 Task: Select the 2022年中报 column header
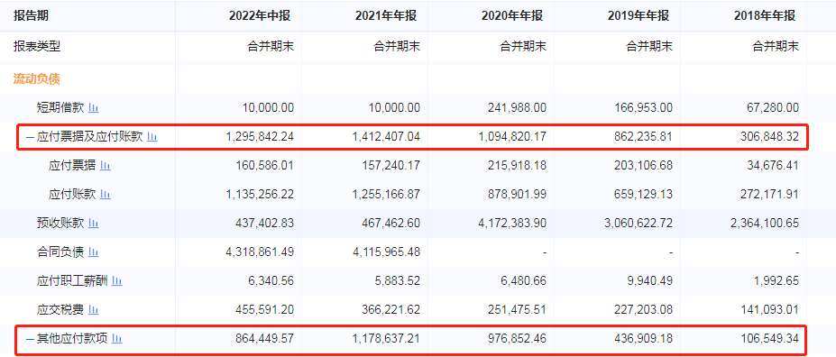[x=260, y=16]
